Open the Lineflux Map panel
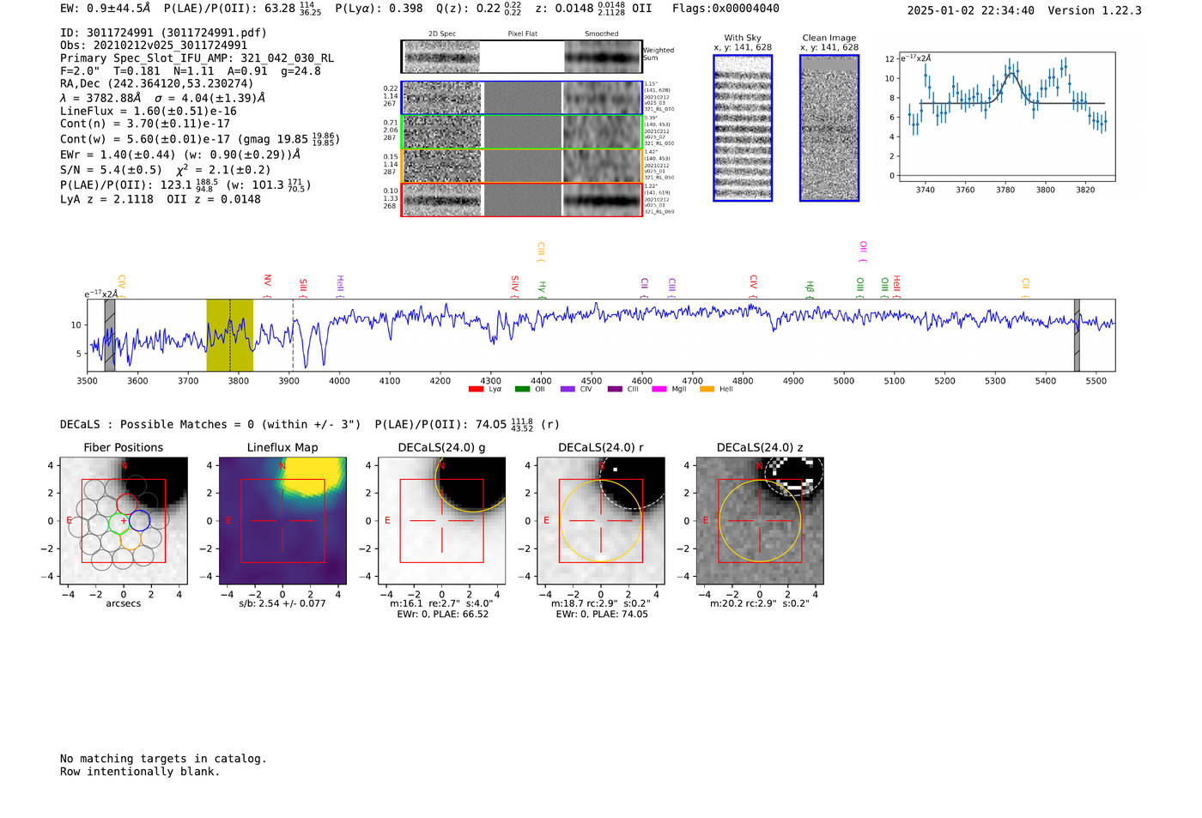 [x=282, y=521]
